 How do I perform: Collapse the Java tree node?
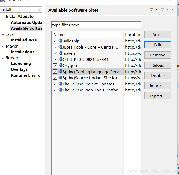click(x=3, y=34)
